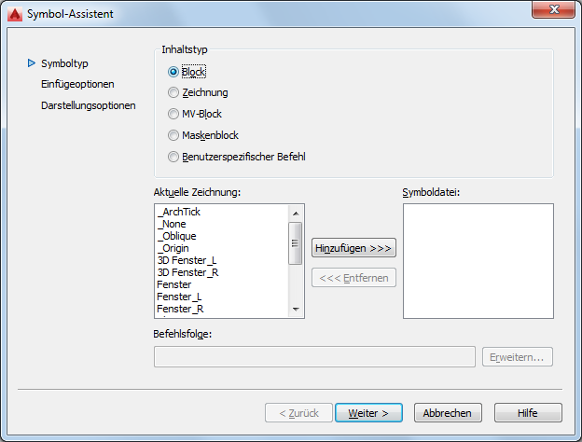This screenshot has height=442, width=582.
Task: Select the _Oblique list entry
Action: coord(178,236)
